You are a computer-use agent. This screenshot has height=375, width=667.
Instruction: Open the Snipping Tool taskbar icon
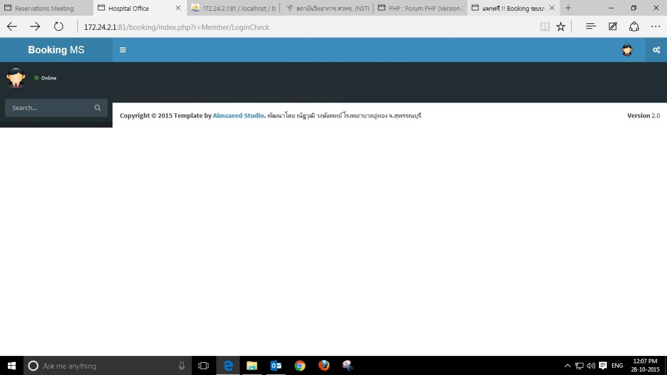[348, 366]
